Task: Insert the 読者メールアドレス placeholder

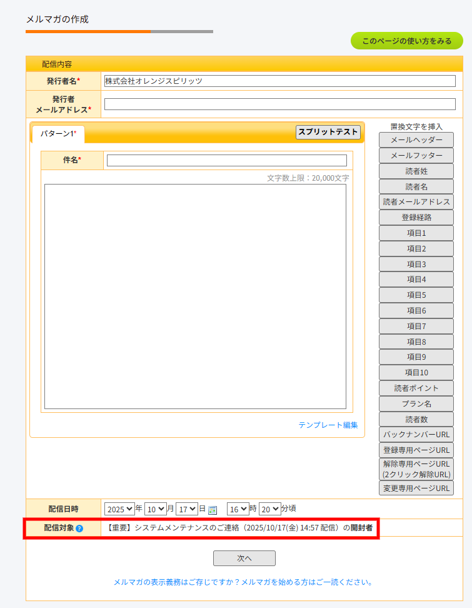Action: (416, 201)
